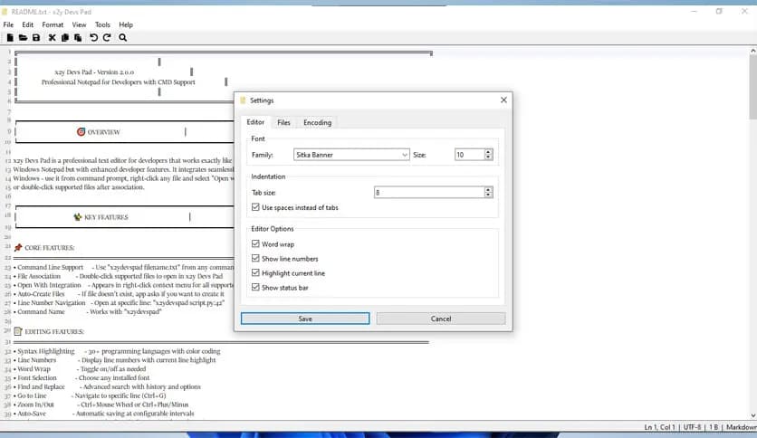The height and width of the screenshot is (438, 757).
Task: Decrease Tab size with down arrow
Action: (489, 195)
